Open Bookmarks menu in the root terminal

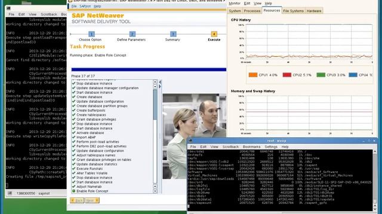[x=251, y=147]
